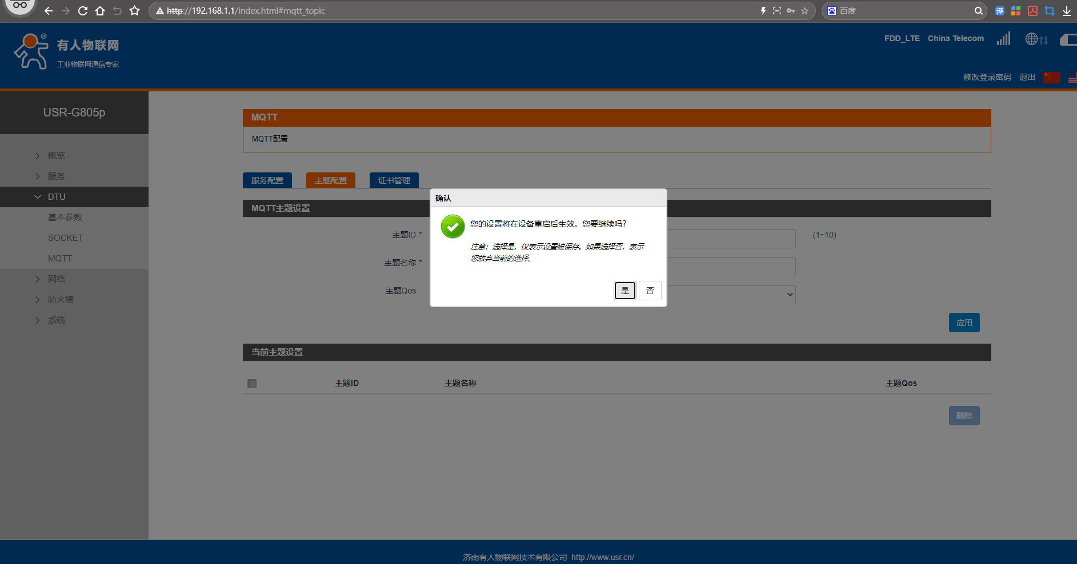Confirm the dialog by clicking 是
The height and width of the screenshot is (564, 1077).
click(x=624, y=291)
